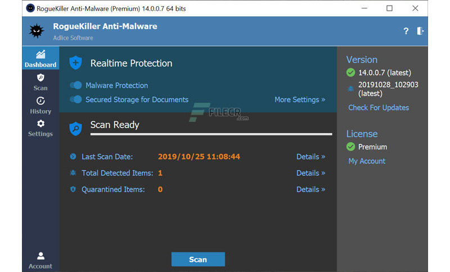Open More Settings link
This screenshot has width=450, height=272.
coord(300,99)
